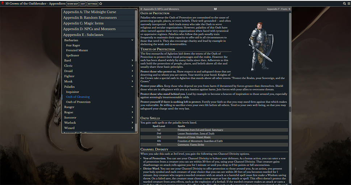Viewport: 351px width, 185px height.
Task: Collapse the Paladin subclass list
Action: point(133,87)
